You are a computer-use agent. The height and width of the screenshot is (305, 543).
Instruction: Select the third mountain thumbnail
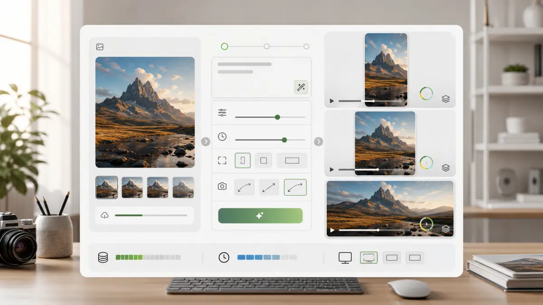pos(157,188)
